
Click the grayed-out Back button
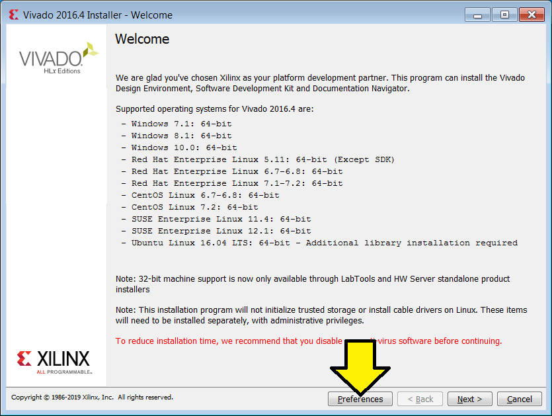pyautogui.click(x=420, y=399)
